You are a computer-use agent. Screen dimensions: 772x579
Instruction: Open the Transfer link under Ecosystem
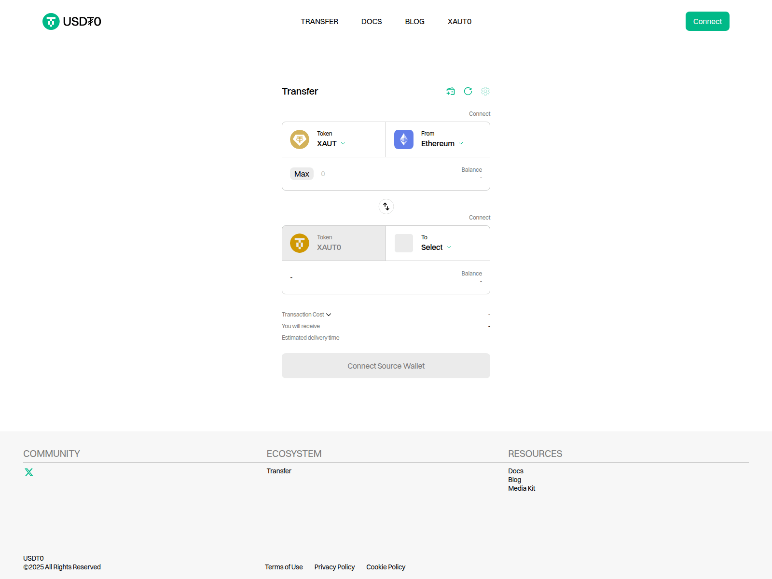click(x=279, y=471)
